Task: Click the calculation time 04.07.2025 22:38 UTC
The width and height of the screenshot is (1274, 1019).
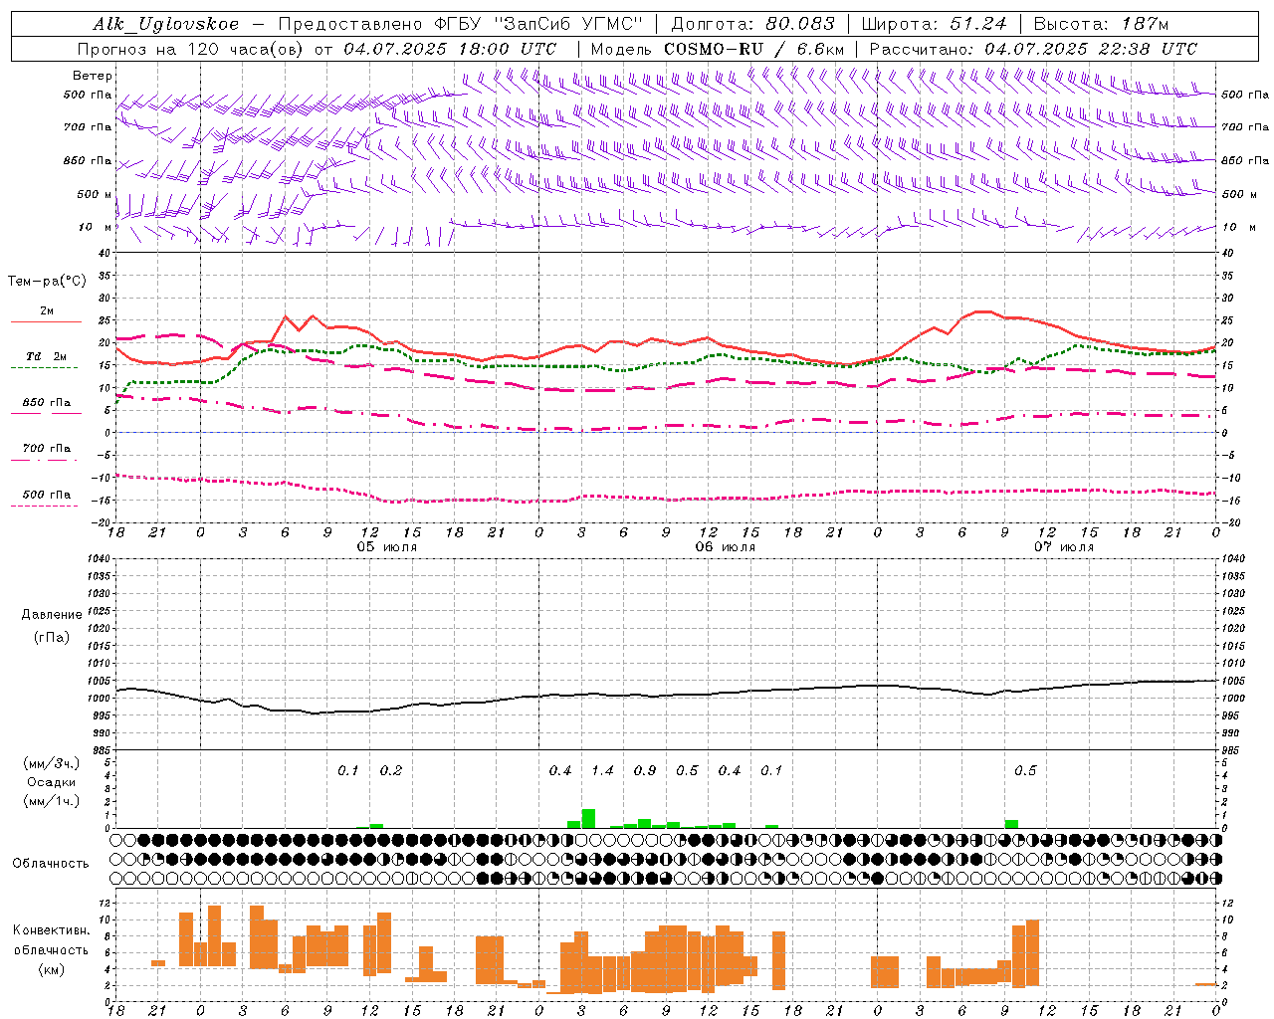Action: [x=1091, y=49]
